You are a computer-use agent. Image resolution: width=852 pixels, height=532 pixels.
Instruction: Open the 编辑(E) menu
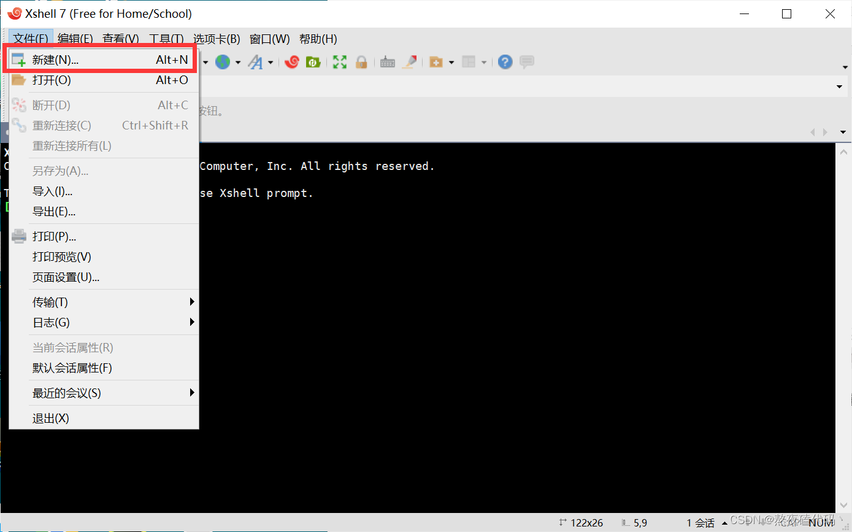[75, 39]
